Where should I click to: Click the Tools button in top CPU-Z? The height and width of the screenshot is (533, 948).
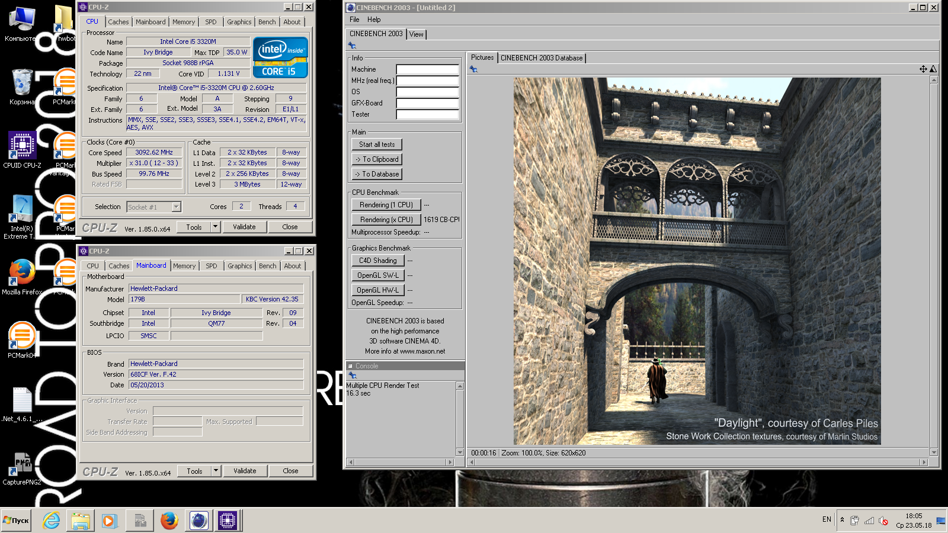[x=194, y=227]
